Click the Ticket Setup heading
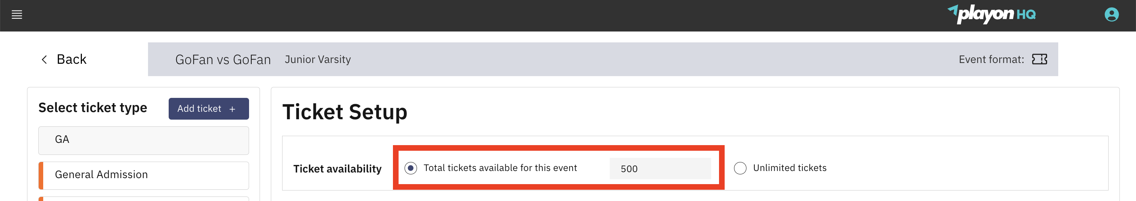Image resolution: width=1136 pixels, height=201 pixels. [x=344, y=112]
